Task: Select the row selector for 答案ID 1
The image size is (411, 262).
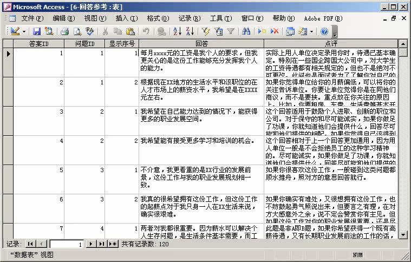Action: [x=8, y=62]
